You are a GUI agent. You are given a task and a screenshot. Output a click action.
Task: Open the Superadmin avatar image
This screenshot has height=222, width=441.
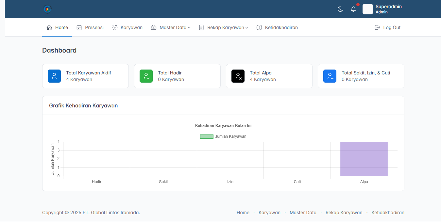[368, 9]
